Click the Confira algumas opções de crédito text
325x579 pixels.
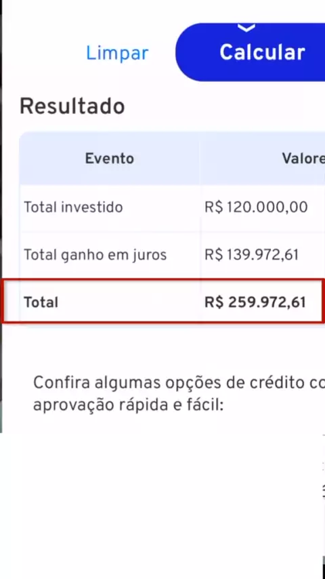pos(179,383)
